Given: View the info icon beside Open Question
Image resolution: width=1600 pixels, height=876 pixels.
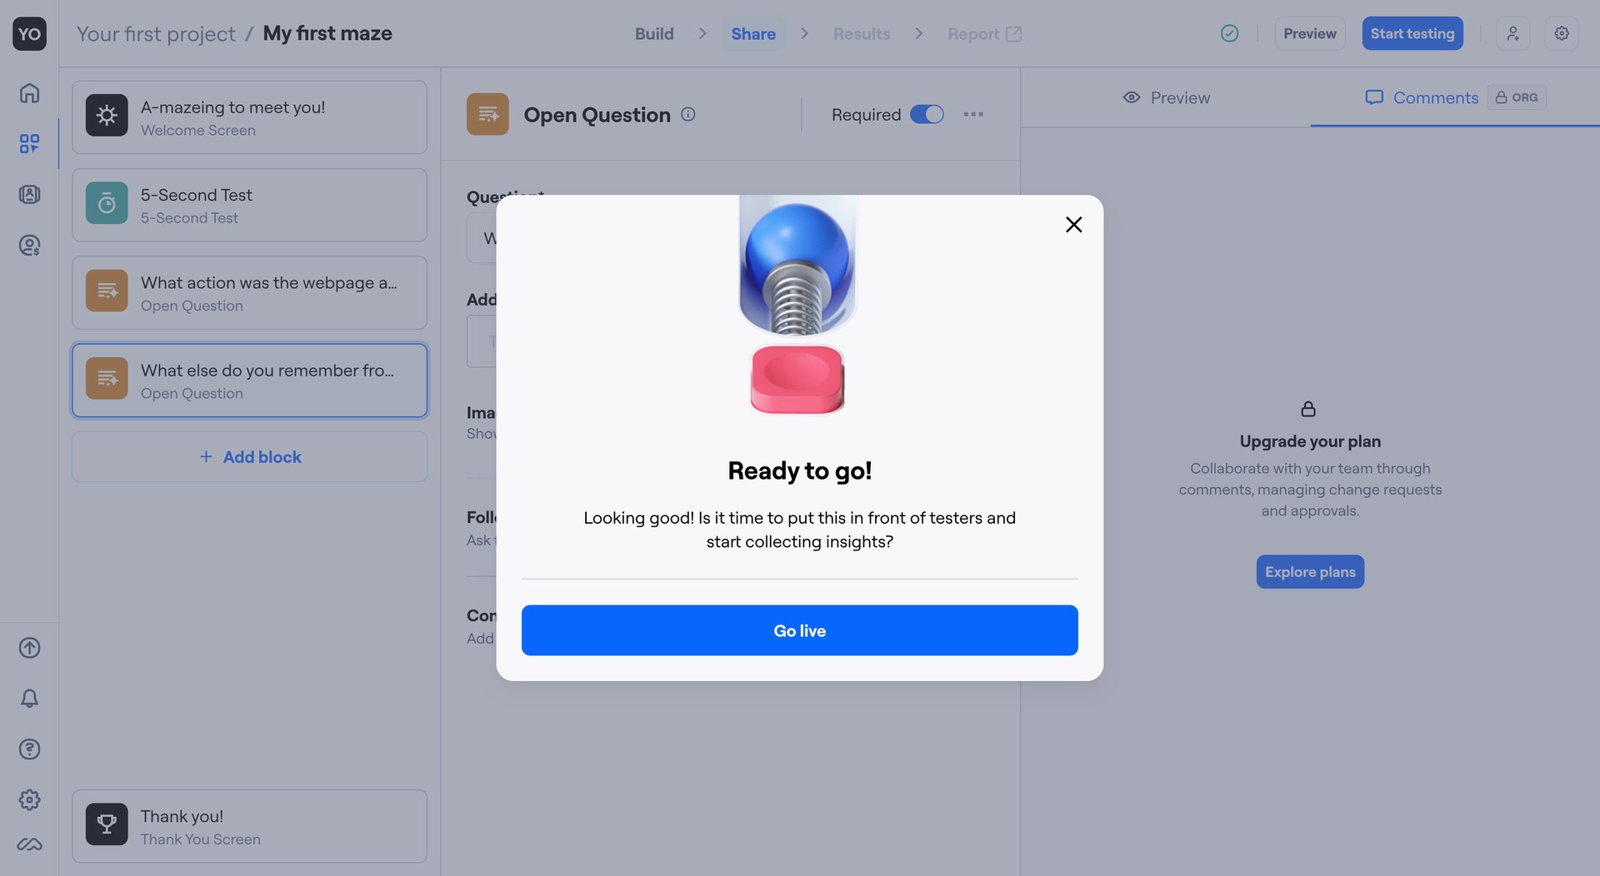Looking at the screenshot, I should click(688, 114).
